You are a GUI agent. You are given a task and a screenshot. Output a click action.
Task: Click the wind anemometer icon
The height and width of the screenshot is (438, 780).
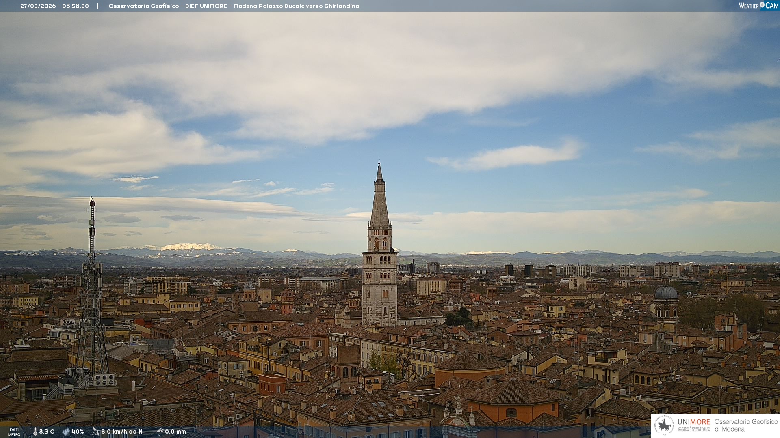click(x=95, y=432)
